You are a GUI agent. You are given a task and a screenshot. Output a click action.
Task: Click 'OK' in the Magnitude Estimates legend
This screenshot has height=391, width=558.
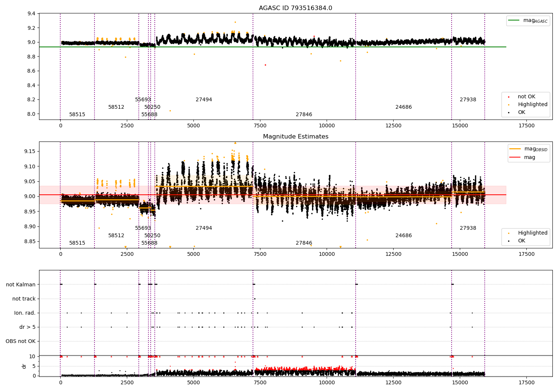click(x=521, y=241)
